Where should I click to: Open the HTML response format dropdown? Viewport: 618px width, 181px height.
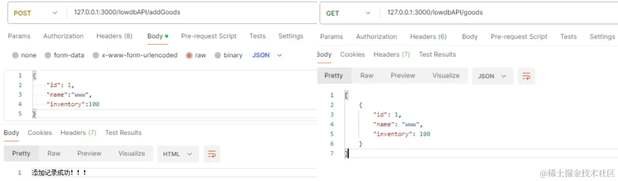[x=178, y=154]
